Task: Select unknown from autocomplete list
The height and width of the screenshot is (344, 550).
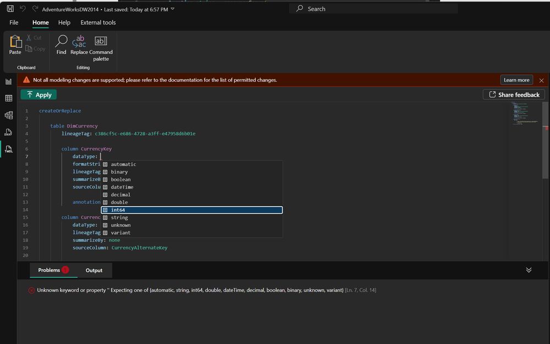Action: click(x=191, y=225)
